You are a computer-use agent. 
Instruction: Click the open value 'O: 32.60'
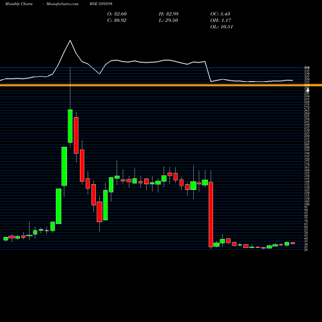[x=117, y=14]
